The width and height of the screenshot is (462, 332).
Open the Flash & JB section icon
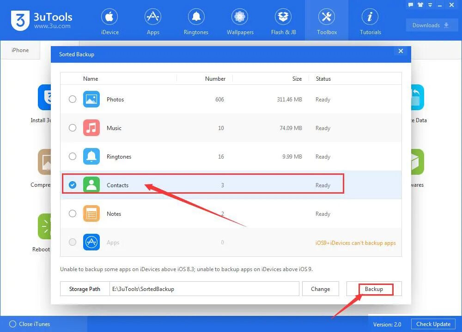pos(283,17)
